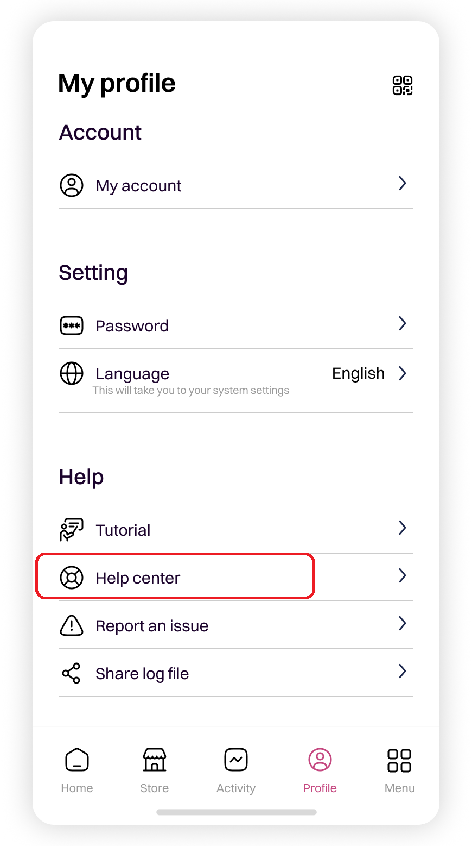
Task: Click the Help center lifebuoy icon
Action: [72, 578]
